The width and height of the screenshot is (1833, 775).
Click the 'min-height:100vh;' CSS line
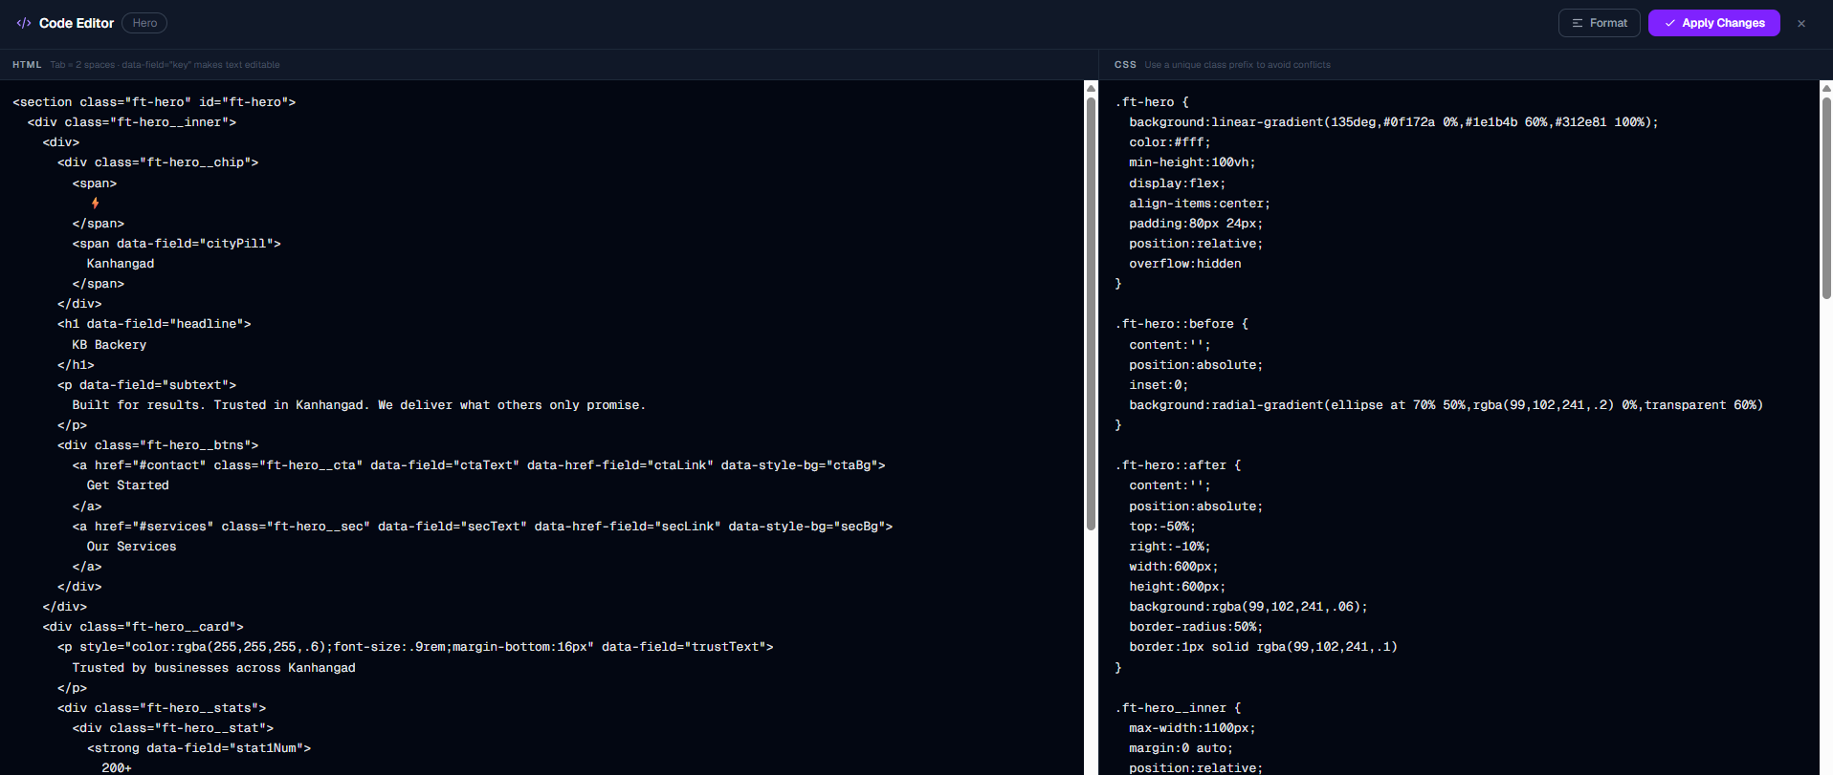click(x=1192, y=162)
